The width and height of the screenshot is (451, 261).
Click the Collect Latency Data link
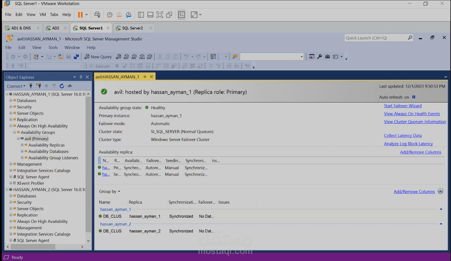[x=403, y=135]
